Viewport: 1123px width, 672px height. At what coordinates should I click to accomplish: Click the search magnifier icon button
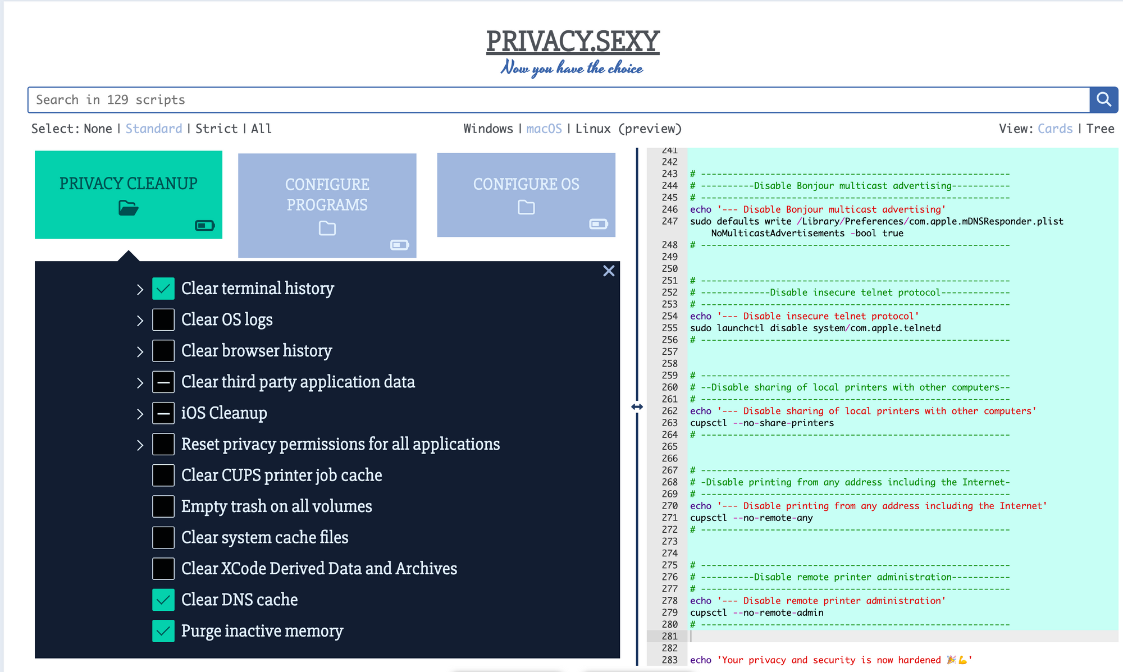click(1103, 100)
